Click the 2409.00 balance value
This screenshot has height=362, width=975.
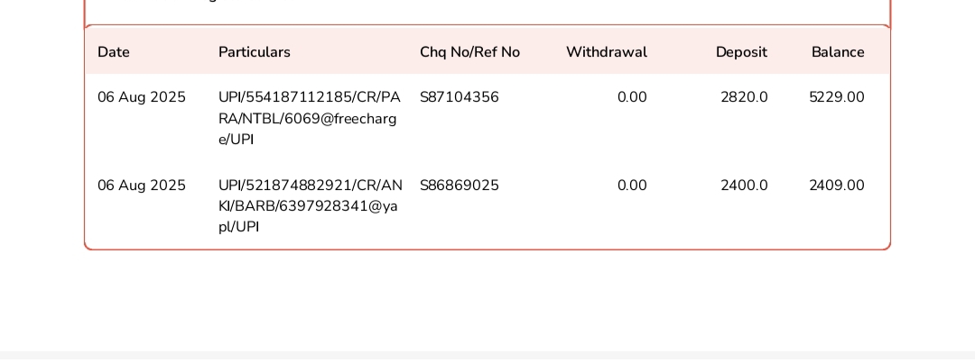tap(837, 186)
